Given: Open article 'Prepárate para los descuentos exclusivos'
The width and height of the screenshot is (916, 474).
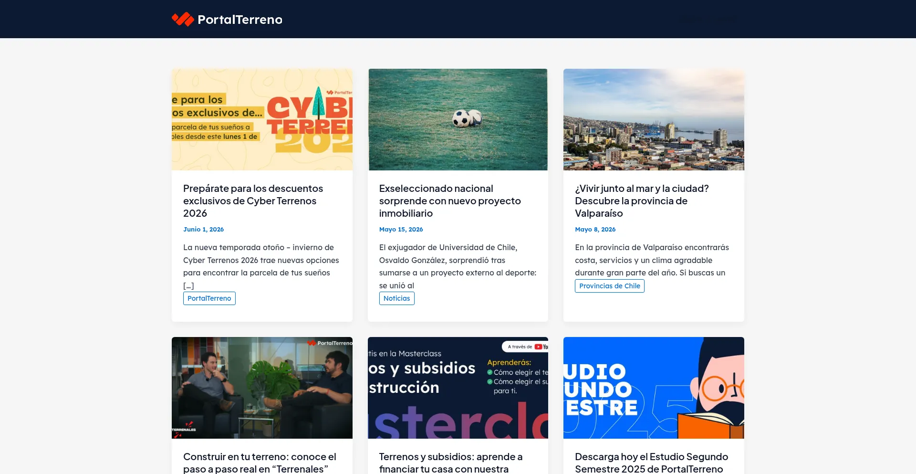Looking at the screenshot, I should [x=253, y=201].
